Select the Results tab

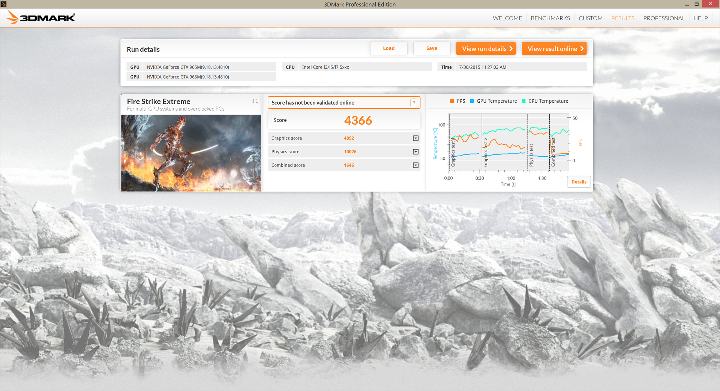[623, 18]
